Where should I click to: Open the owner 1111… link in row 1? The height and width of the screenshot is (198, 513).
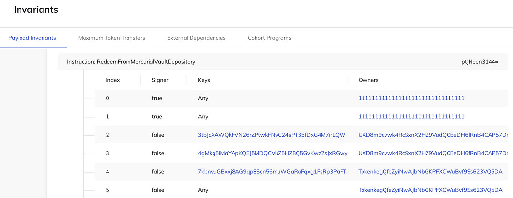click(411, 116)
